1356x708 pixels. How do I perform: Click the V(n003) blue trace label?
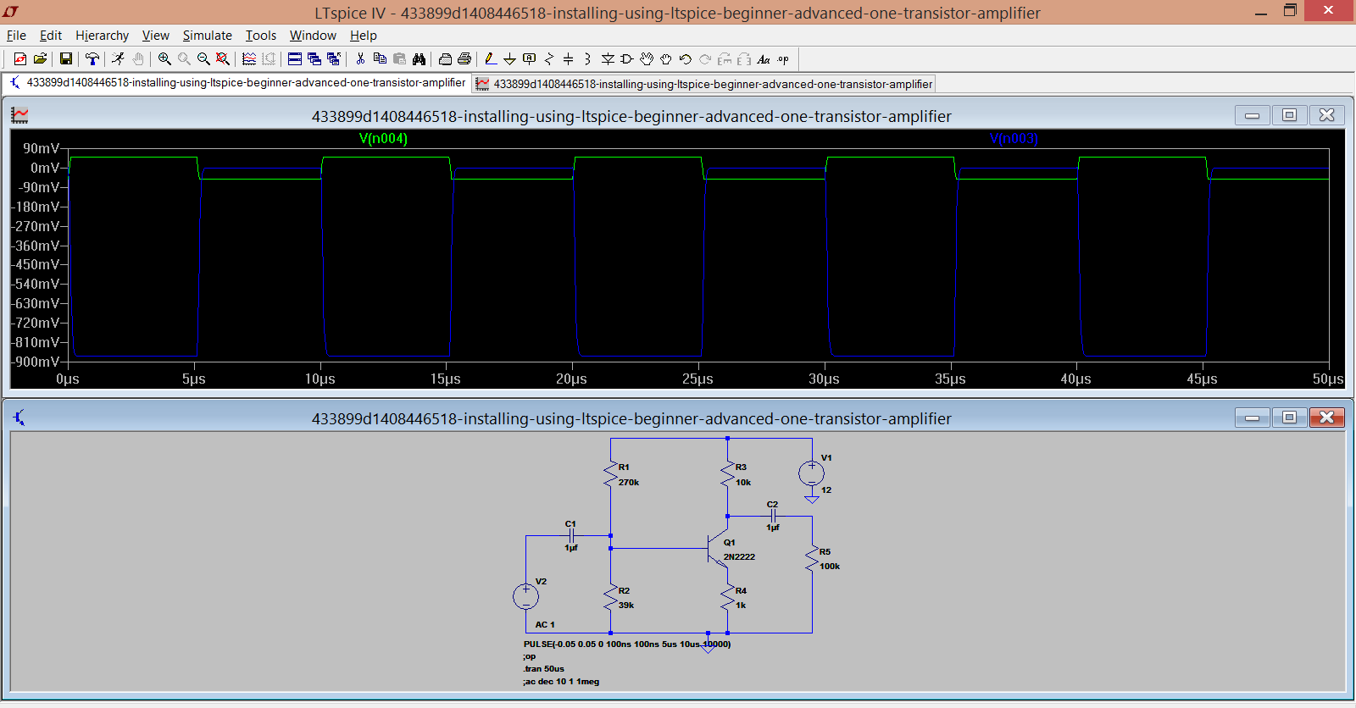point(1014,139)
